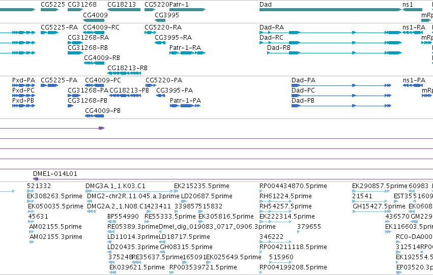Select EST 346222 label
Viewport: 433px width, 275px height.
[272, 237]
